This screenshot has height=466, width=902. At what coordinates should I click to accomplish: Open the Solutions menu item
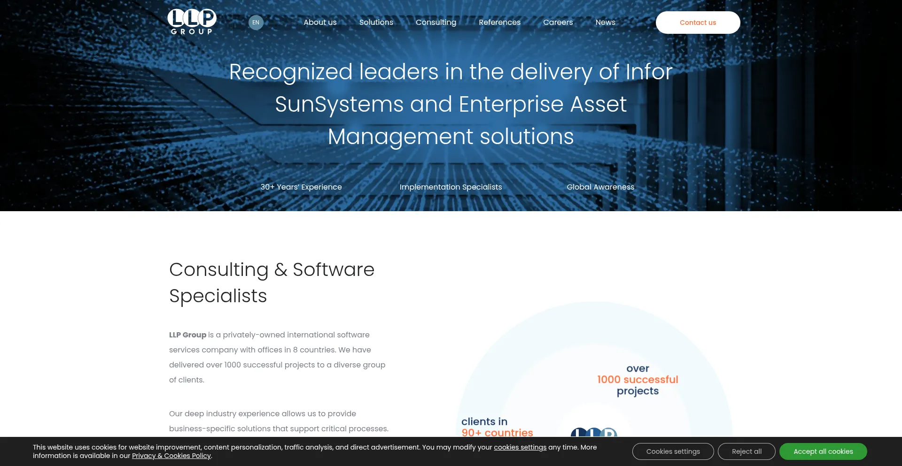[376, 23]
